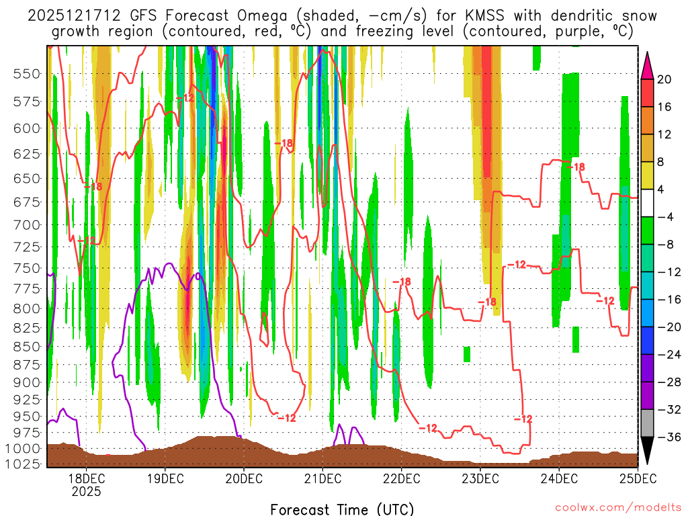Click the colorbar value -4 label
The image size is (688, 516).
666,217
